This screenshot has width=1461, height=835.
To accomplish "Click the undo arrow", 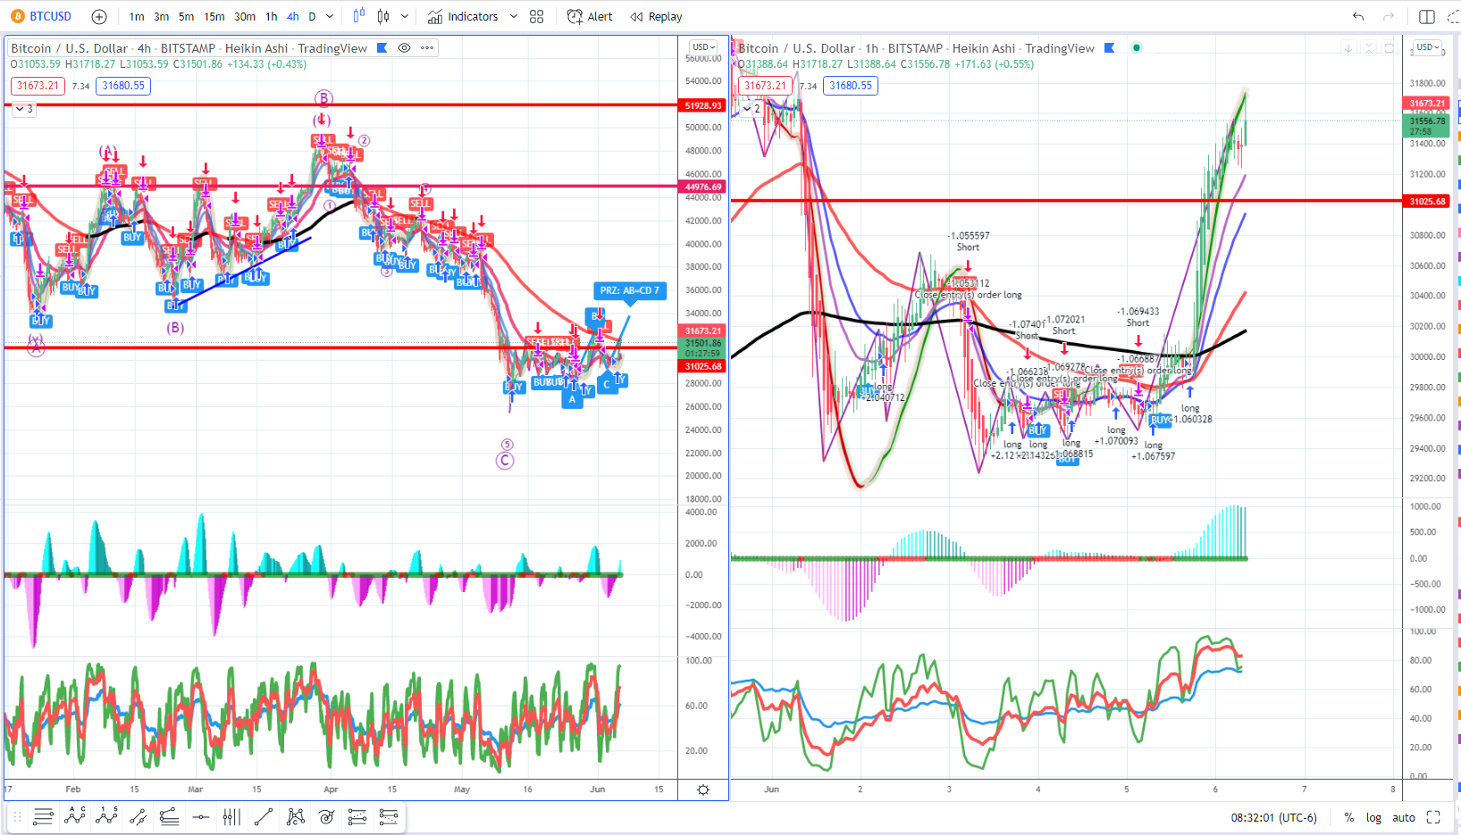I will coord(1358,16).
